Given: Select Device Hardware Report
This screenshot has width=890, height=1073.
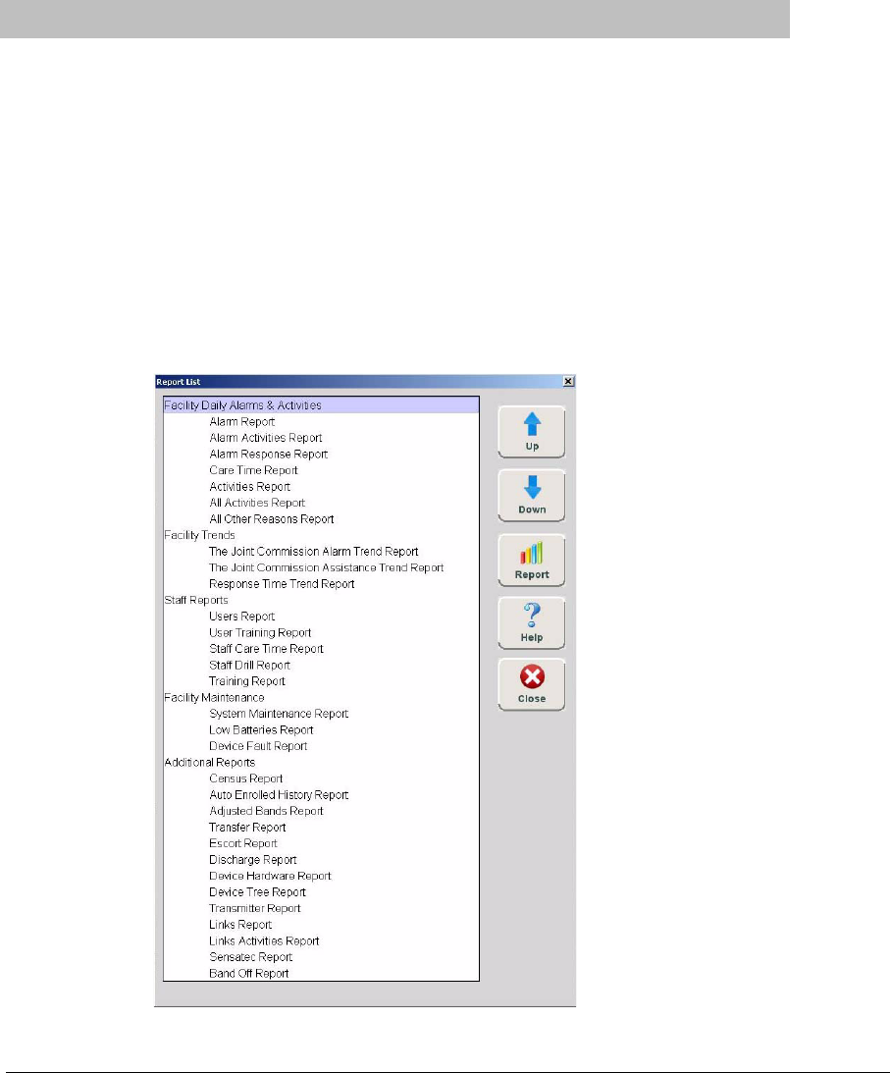Looking at the screenshot, I should click(x=270, y=876).
